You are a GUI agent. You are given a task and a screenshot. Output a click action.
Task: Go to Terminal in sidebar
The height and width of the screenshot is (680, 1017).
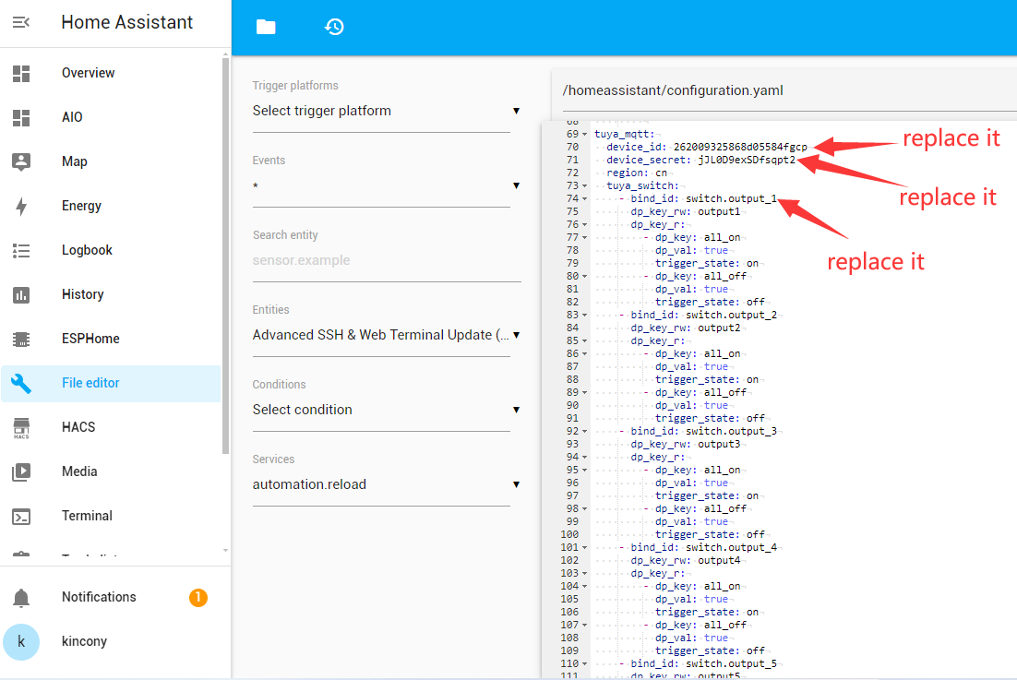[x=87, y=516]
